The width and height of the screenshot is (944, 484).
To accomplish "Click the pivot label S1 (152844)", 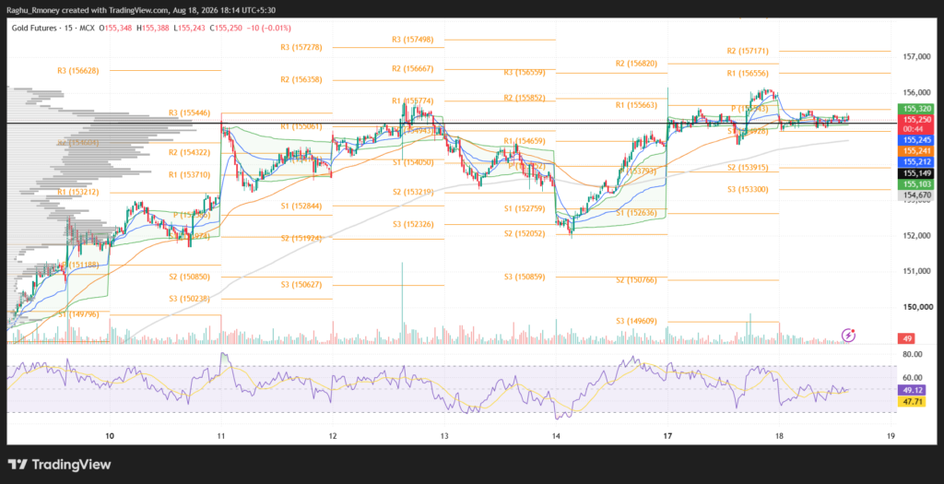I will 301,206.
